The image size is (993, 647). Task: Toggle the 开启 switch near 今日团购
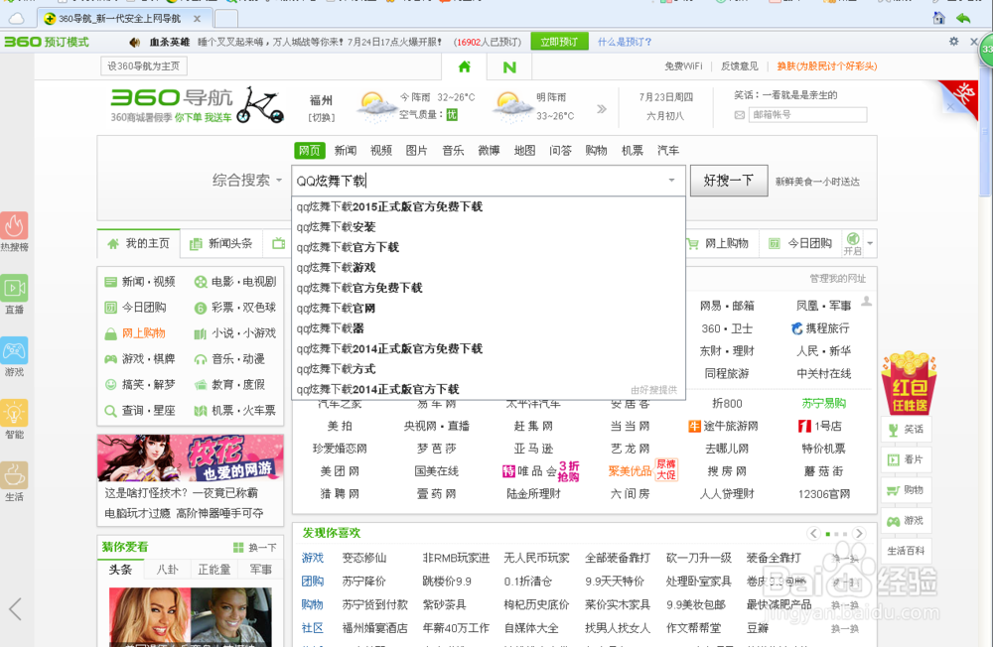point(853,242)
